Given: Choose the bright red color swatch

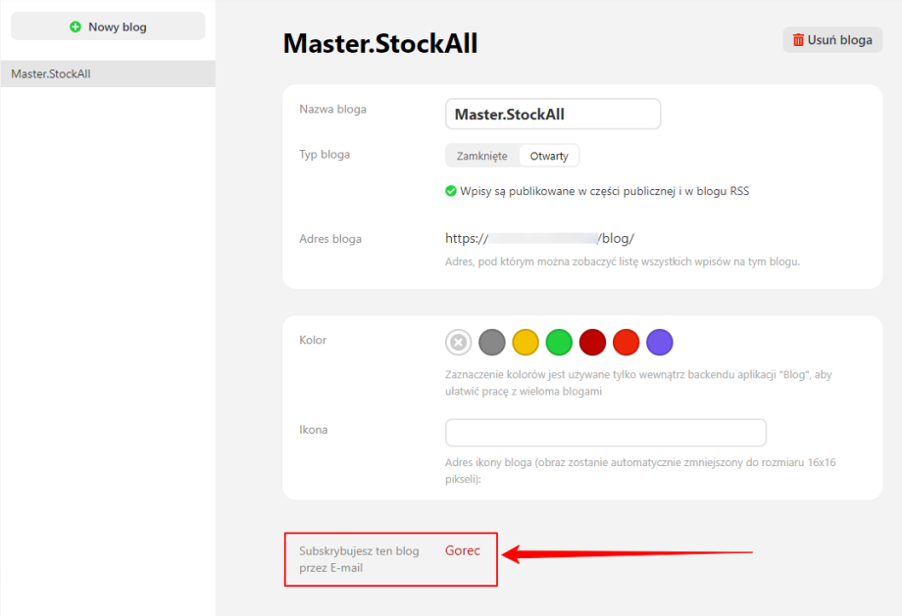Looking at the screenshot, I should (x=626, y=342).
